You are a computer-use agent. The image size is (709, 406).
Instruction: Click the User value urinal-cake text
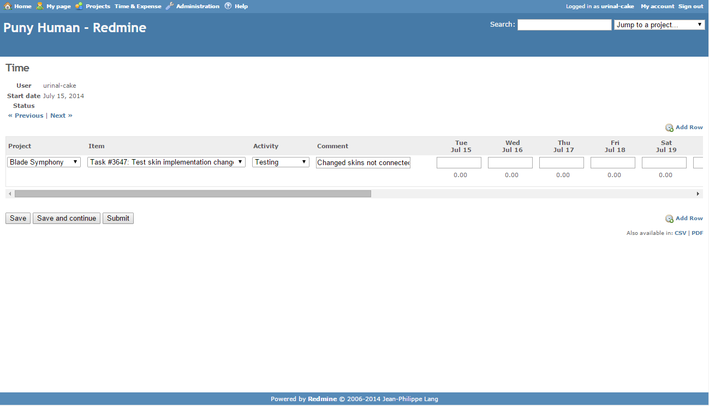[59, 86]
